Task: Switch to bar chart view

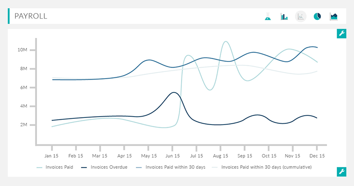Action: click(x=284, y=16)
